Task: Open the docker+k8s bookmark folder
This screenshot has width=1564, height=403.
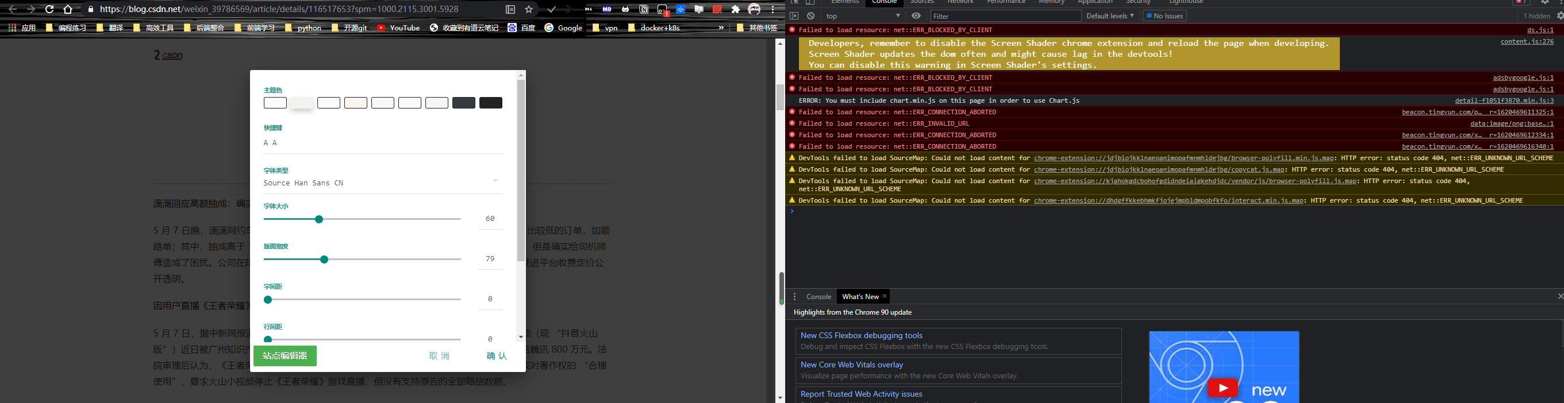Action: click(654, 28)
